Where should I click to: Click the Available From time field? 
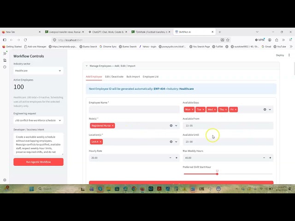point(228,126)
